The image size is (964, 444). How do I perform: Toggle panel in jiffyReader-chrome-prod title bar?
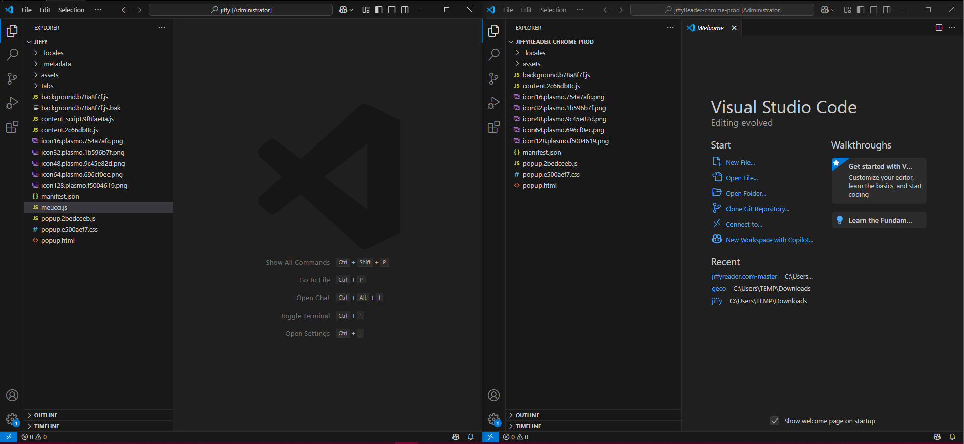(x=874, y=10)
